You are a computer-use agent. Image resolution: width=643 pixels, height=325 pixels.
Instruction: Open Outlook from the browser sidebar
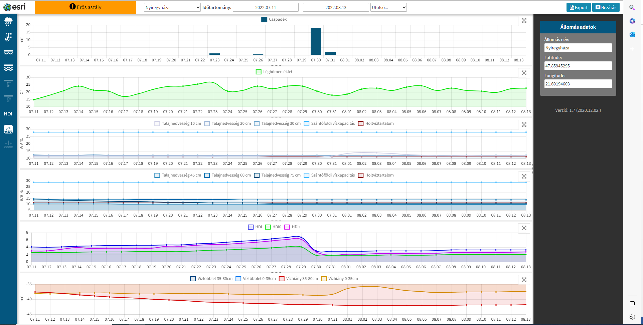click(632, 34)
